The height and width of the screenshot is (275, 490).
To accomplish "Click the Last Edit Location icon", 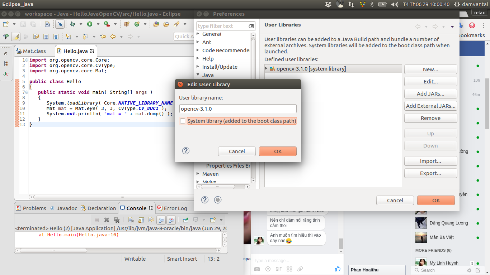I will [103, 36].
